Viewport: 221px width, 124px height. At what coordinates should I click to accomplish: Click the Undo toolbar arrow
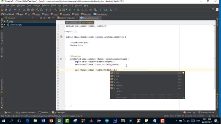(x=15, y=10)
